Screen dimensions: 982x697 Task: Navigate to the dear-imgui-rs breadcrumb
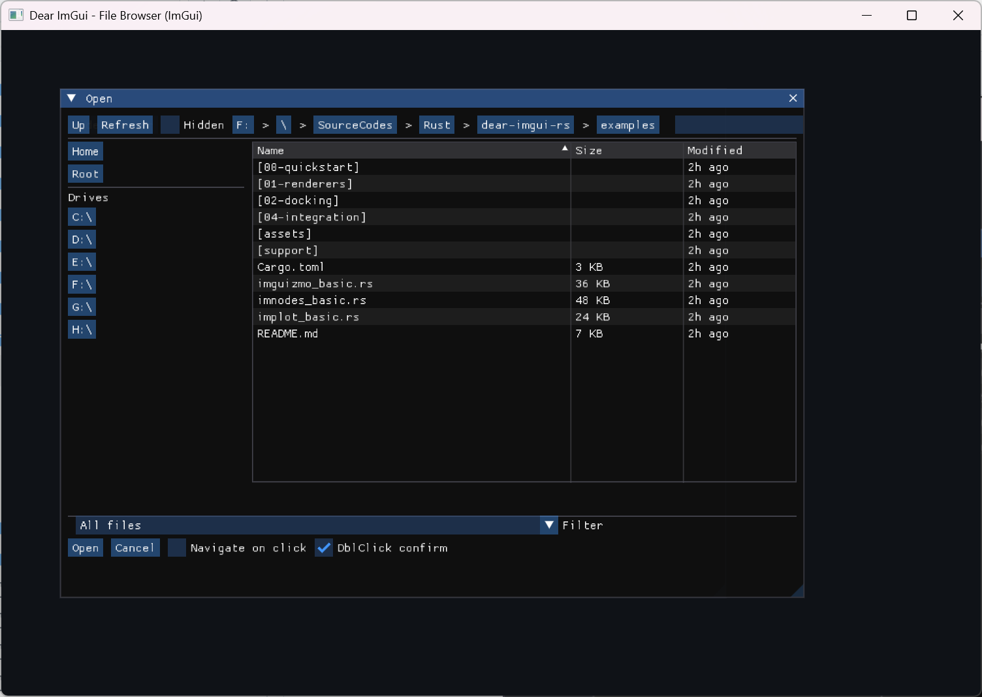pyautogui.click(x=526, y=125)
